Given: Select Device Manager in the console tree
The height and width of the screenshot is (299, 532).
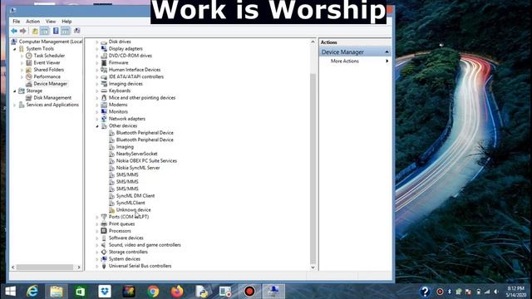Looking at the screenshot, I should pos(50,84).
